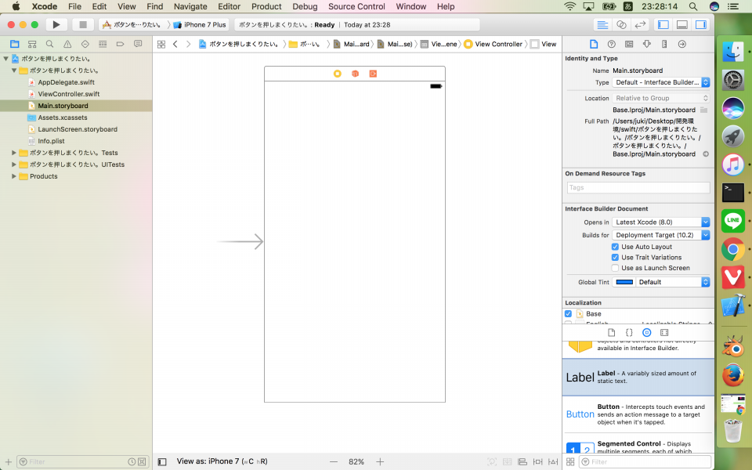Image resolution: width=752 pixels, height=470 pixels.
Task: Open the Object library tab
Action: [646, 332]
